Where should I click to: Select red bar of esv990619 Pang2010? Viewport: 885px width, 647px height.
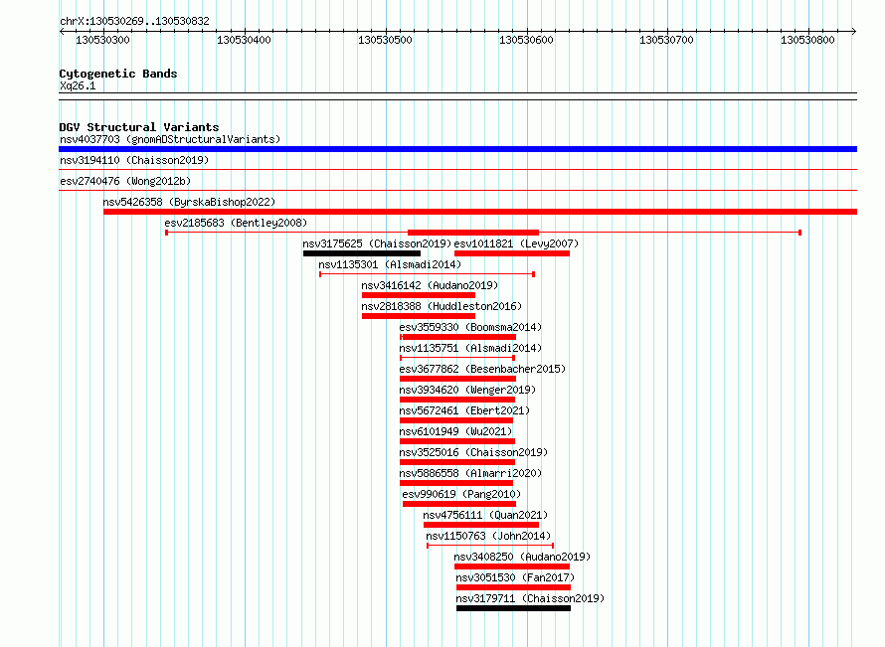tap(458, 504)
